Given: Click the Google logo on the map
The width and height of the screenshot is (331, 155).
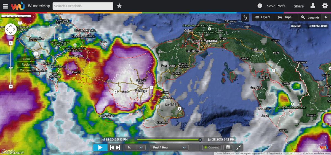Looking at the screenshot, I should 8,151.
